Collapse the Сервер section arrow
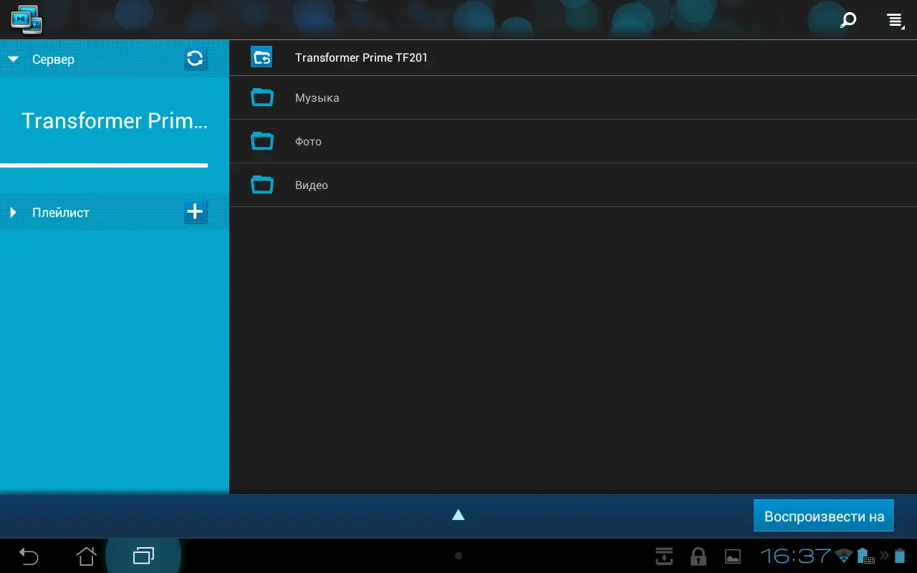Screen dimensions: 917x573 [14, 59]
